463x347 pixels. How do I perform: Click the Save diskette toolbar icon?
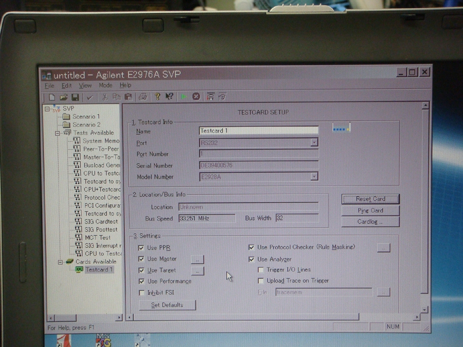tap(75, 97)
